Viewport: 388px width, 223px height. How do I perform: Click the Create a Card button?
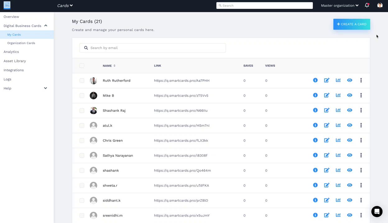(x=352, y=24)
